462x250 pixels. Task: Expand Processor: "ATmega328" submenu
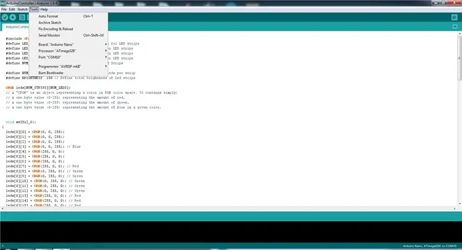(x=68, y=51)
